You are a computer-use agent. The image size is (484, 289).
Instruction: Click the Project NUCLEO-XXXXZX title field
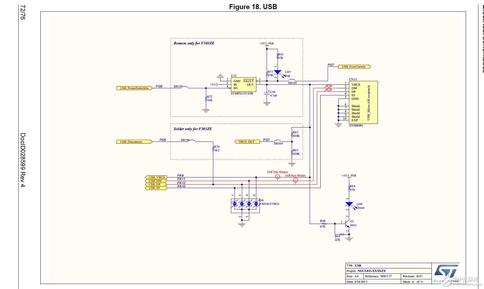(x=388, y=271)
